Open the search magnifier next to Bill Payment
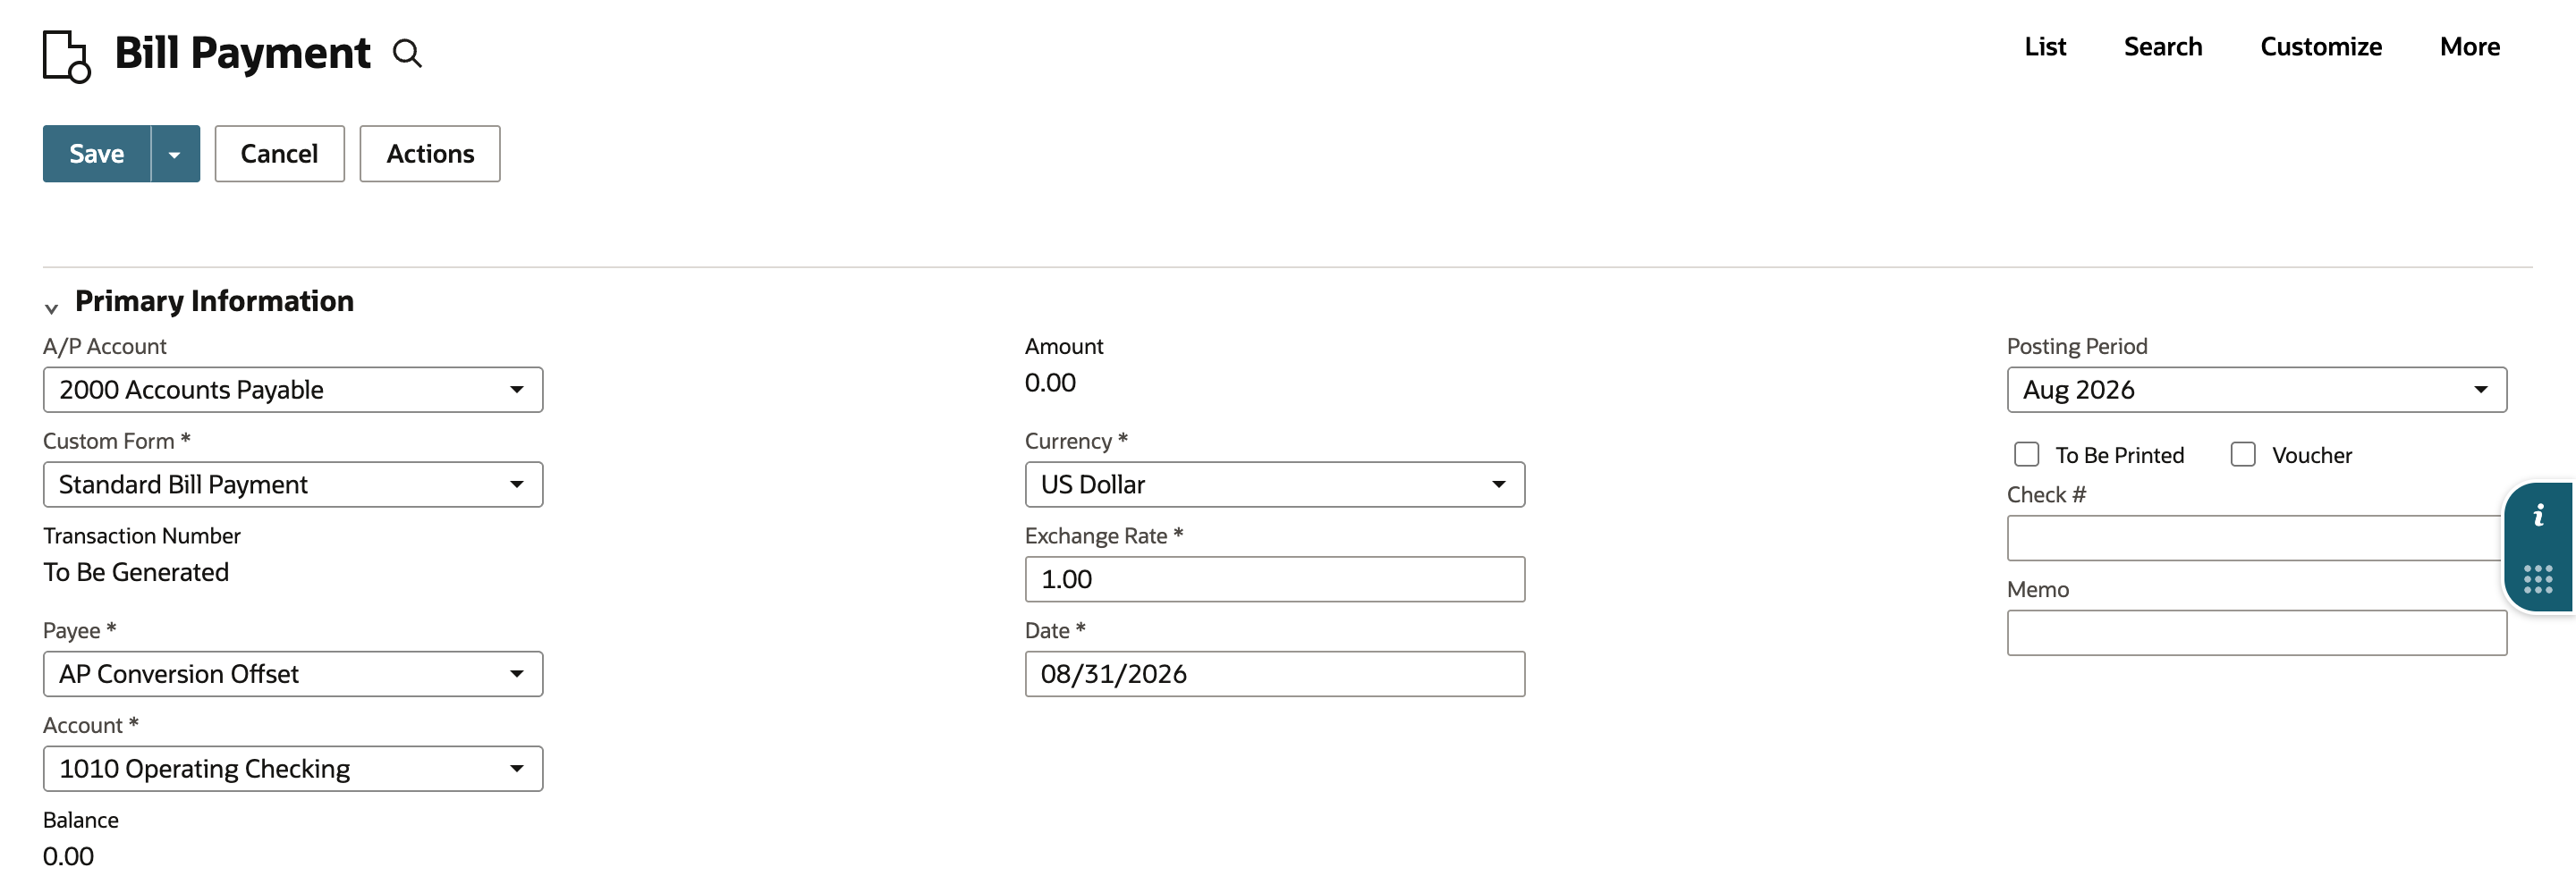 pyautogui.click(x=407, y=53)
